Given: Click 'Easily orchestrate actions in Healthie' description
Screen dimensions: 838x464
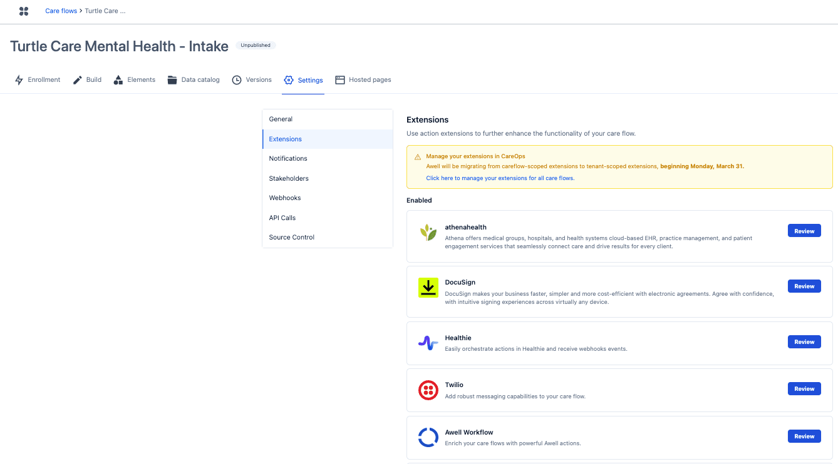Looking at the screenshot, I should click(x=536, y=349).
